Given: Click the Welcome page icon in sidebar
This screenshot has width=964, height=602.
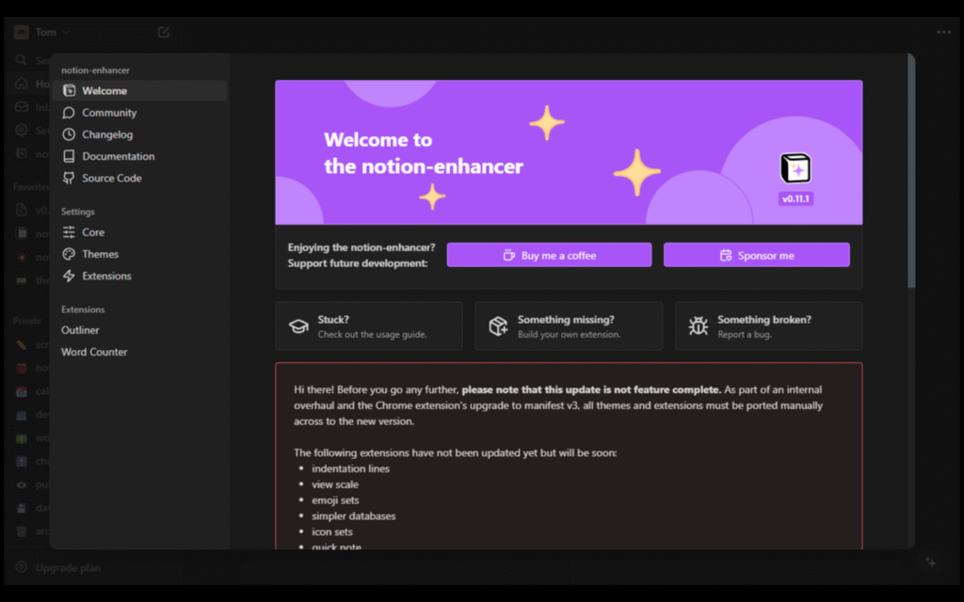Looking at the screenshot, I should [x=69, y=91].
